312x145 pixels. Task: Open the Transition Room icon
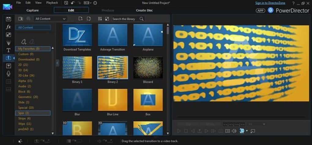tap(8, 58)
